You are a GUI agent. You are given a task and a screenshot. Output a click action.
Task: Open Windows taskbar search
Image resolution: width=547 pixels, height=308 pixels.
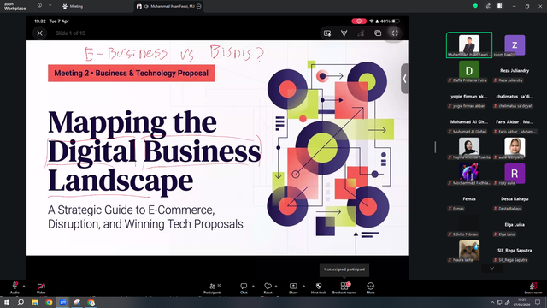pyautogui.click(x=21, y=302)
